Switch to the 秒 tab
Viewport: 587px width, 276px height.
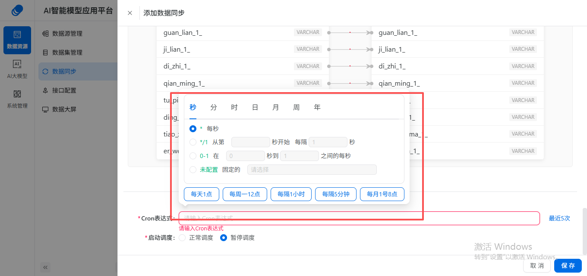pos(193,108)
